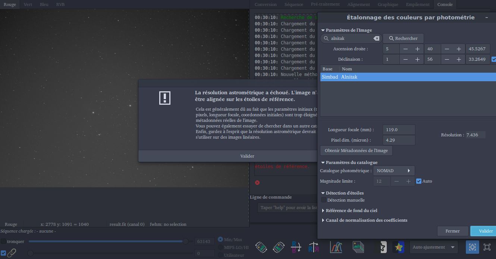The image size is (496, 259).
Task: Enable Détection manuelle checkbox
Action: coord(324,200)
